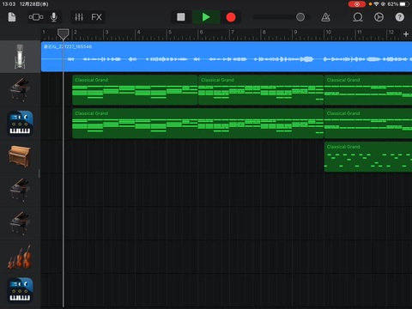
Task: Select the blue audio recording region
Action: [227, 57]
